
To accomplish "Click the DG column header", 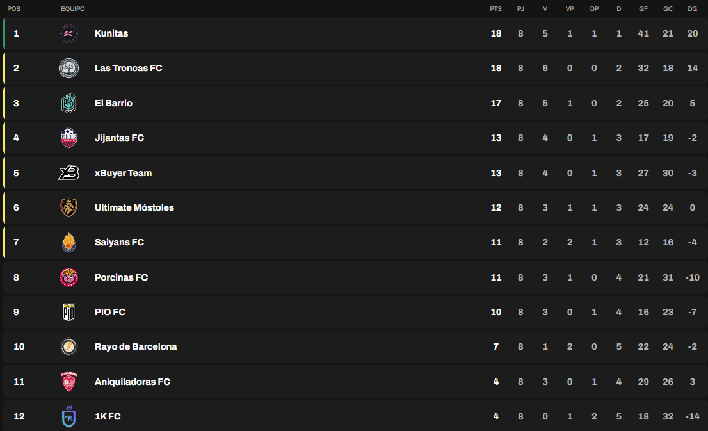I will tap(692, 8).
